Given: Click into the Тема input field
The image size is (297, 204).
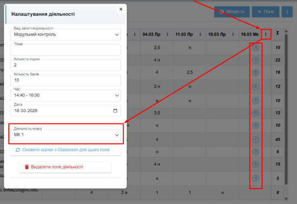Looking at the screenshot, I should tap(64, 50).
